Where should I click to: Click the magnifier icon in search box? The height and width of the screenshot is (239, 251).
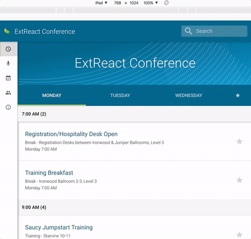(x=188, y=31)
